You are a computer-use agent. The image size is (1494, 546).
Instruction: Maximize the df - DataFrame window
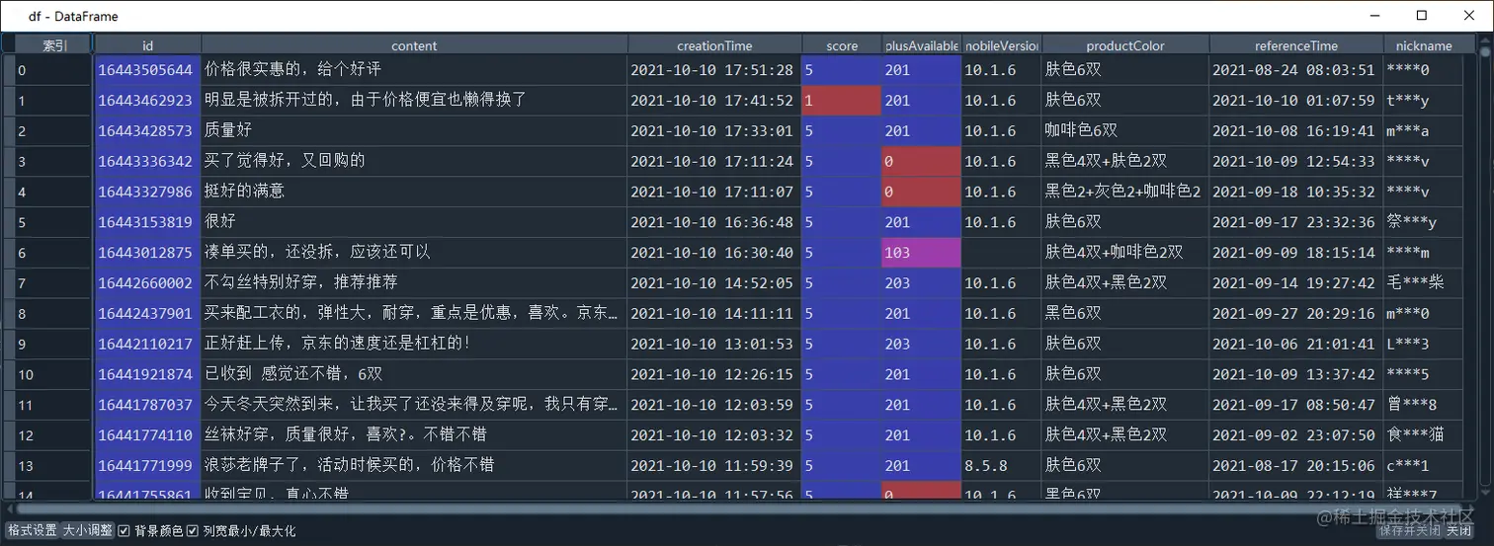point(1421,15)
